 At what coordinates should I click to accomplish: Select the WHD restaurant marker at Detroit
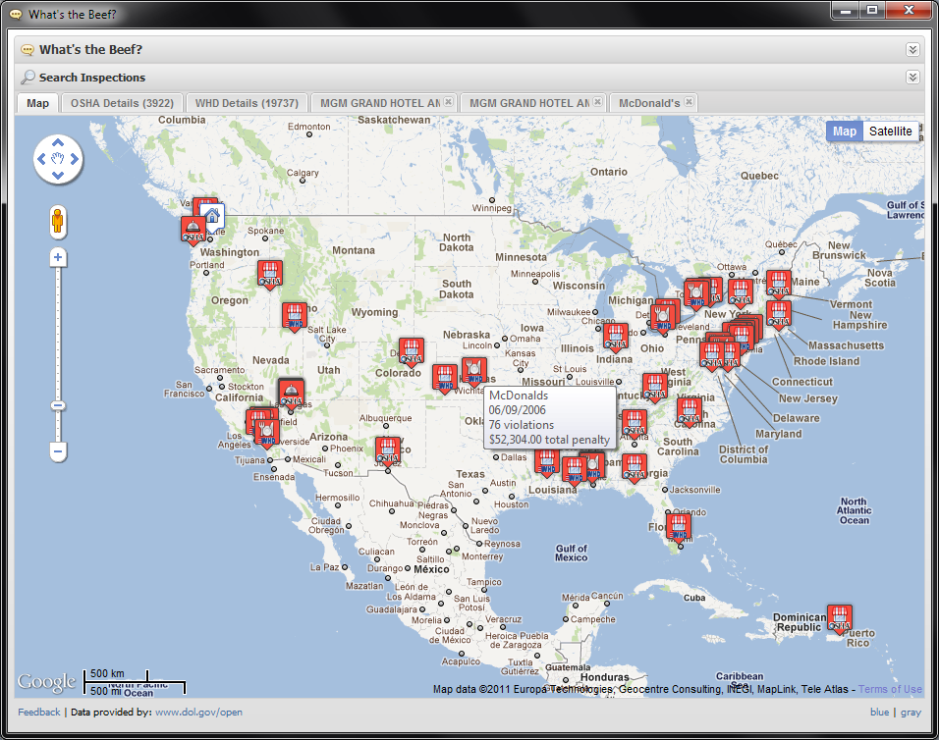tap(664, 319)
